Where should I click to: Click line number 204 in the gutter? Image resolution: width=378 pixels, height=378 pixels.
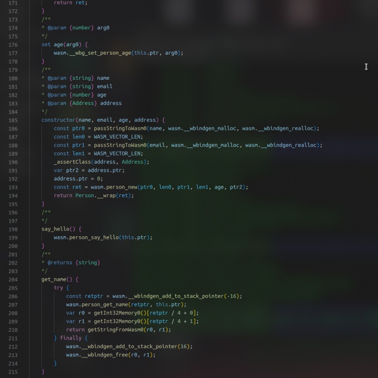pos(13,280)
